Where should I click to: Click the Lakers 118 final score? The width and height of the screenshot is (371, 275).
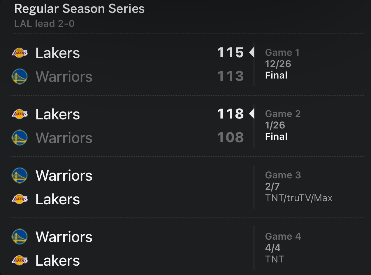230,114
